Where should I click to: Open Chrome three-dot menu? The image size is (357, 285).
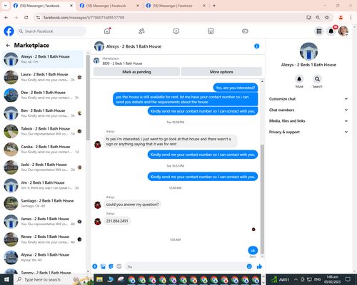[x=351, y=17]
